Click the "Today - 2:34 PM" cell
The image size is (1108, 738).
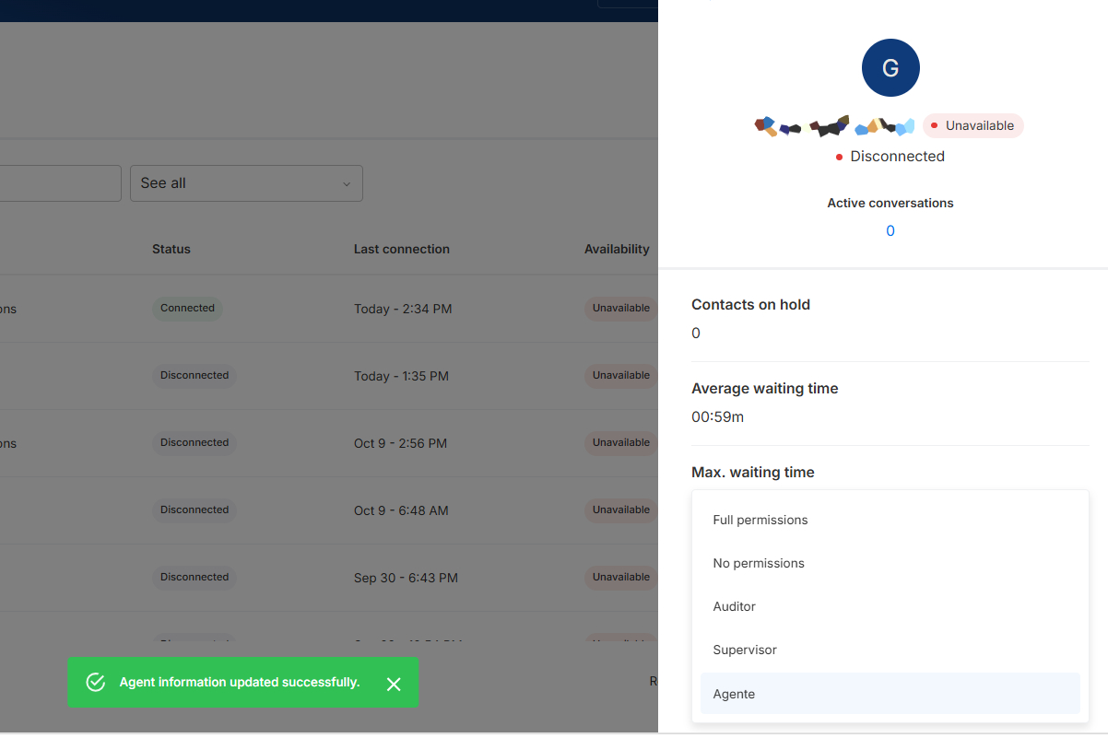(403, 309)
